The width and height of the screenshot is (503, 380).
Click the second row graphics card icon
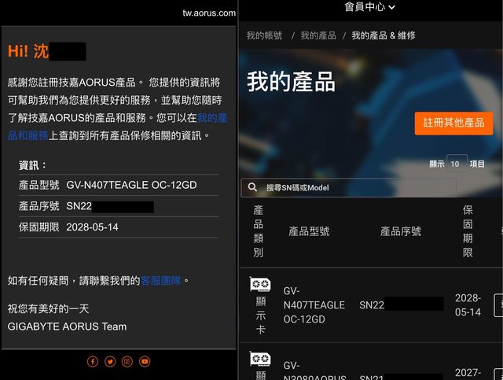click(x=260, y=360)
